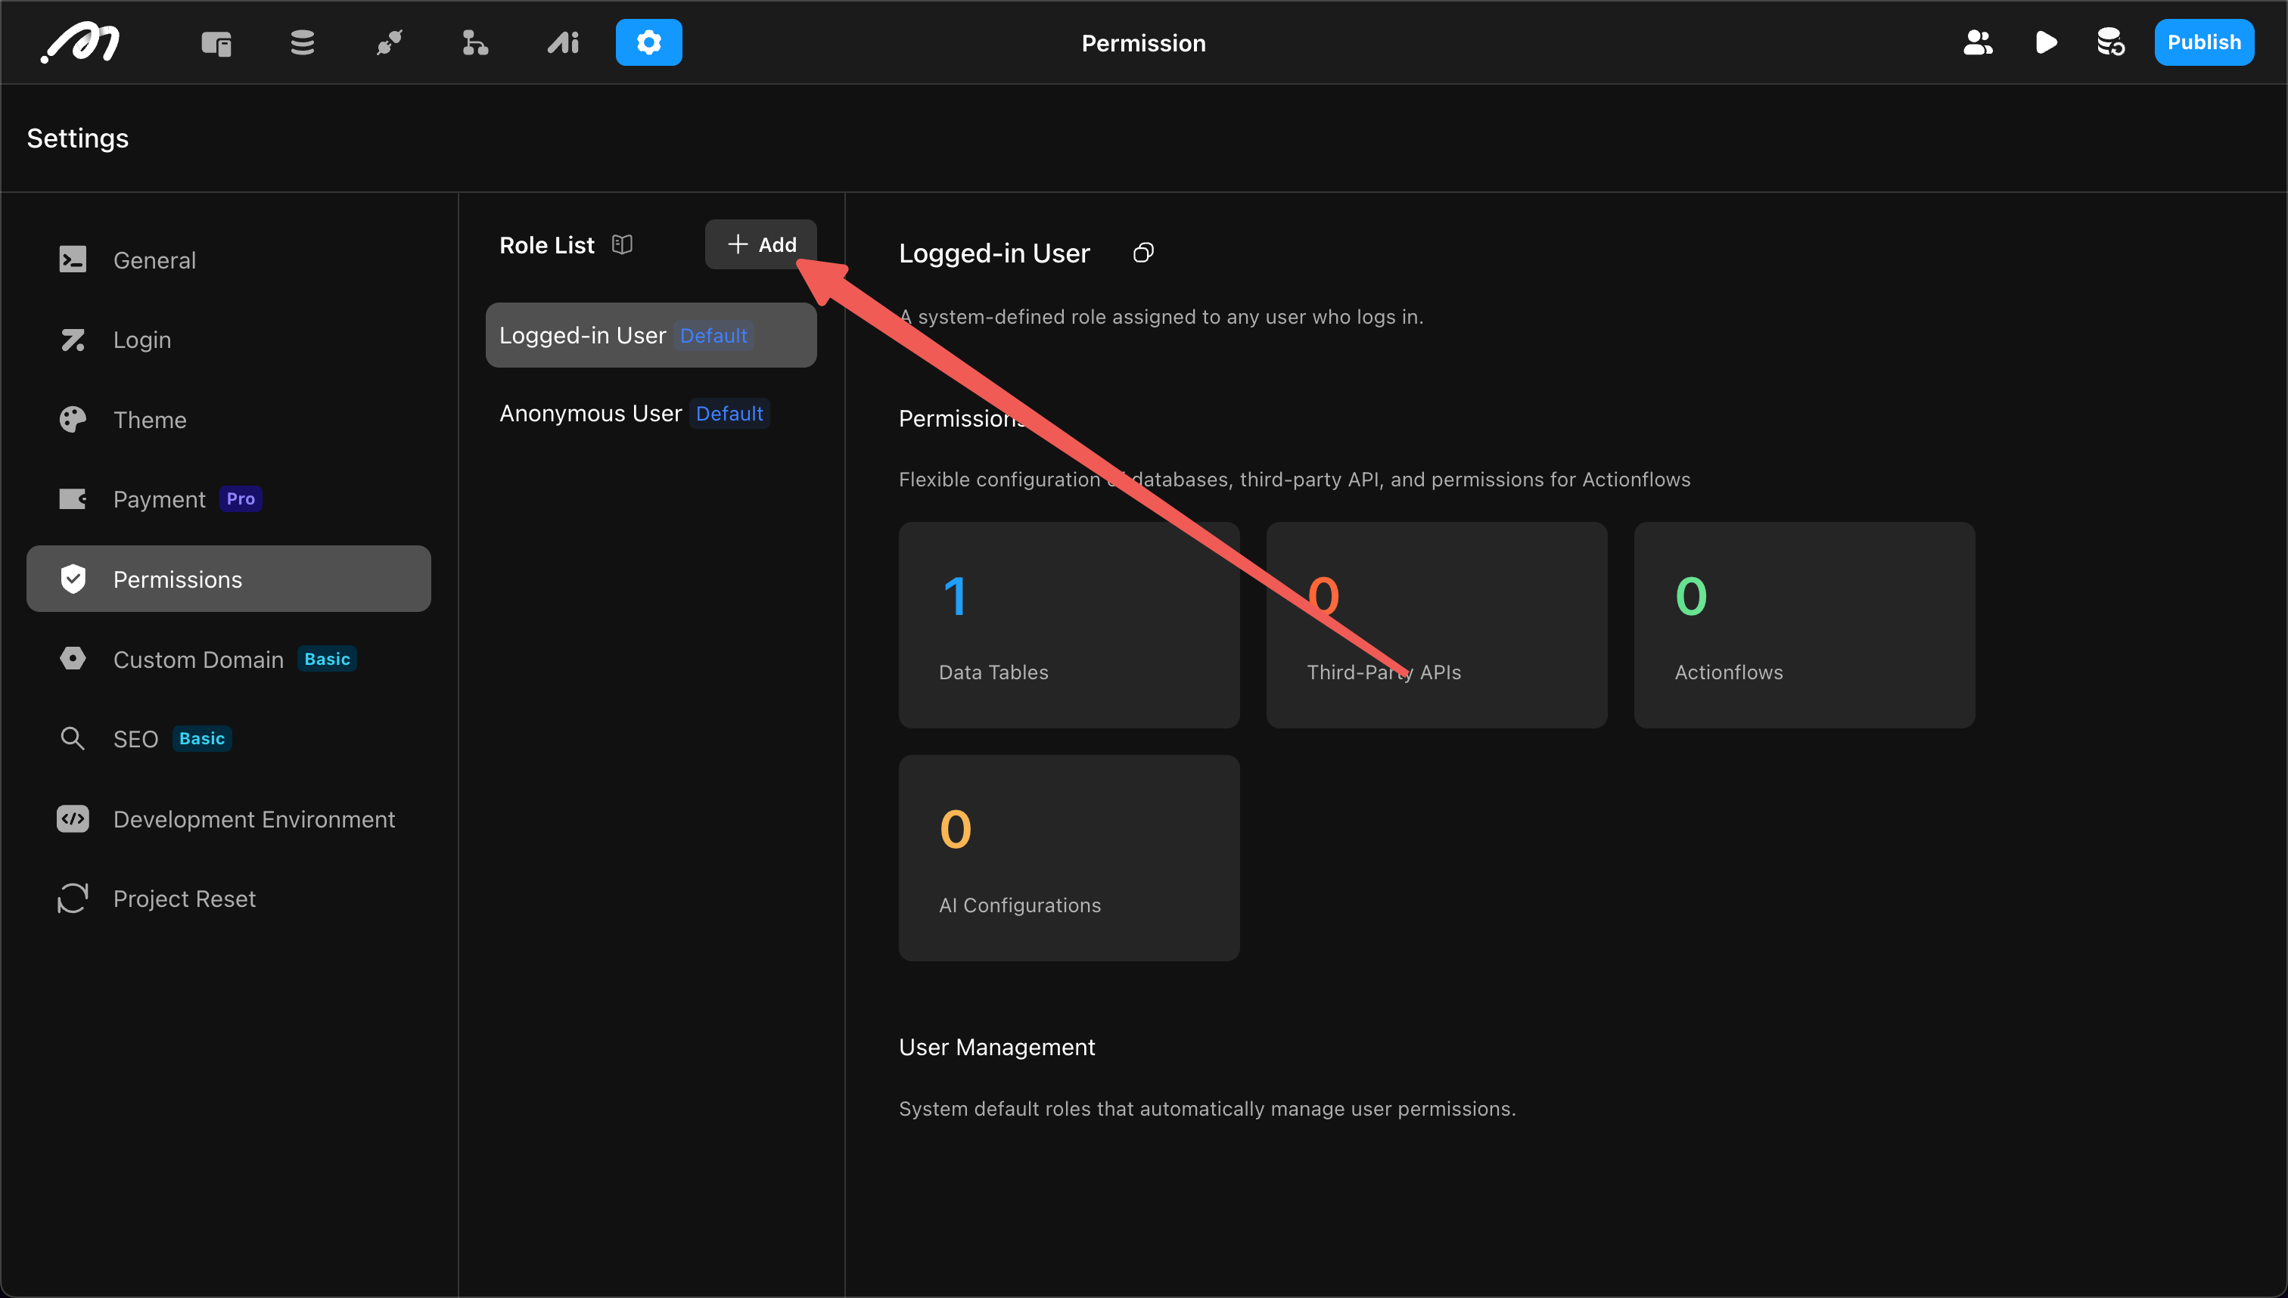Click the SEO magnifier icon
The height and width of the screenshot is (1298, 2288).
coord(73,738)
